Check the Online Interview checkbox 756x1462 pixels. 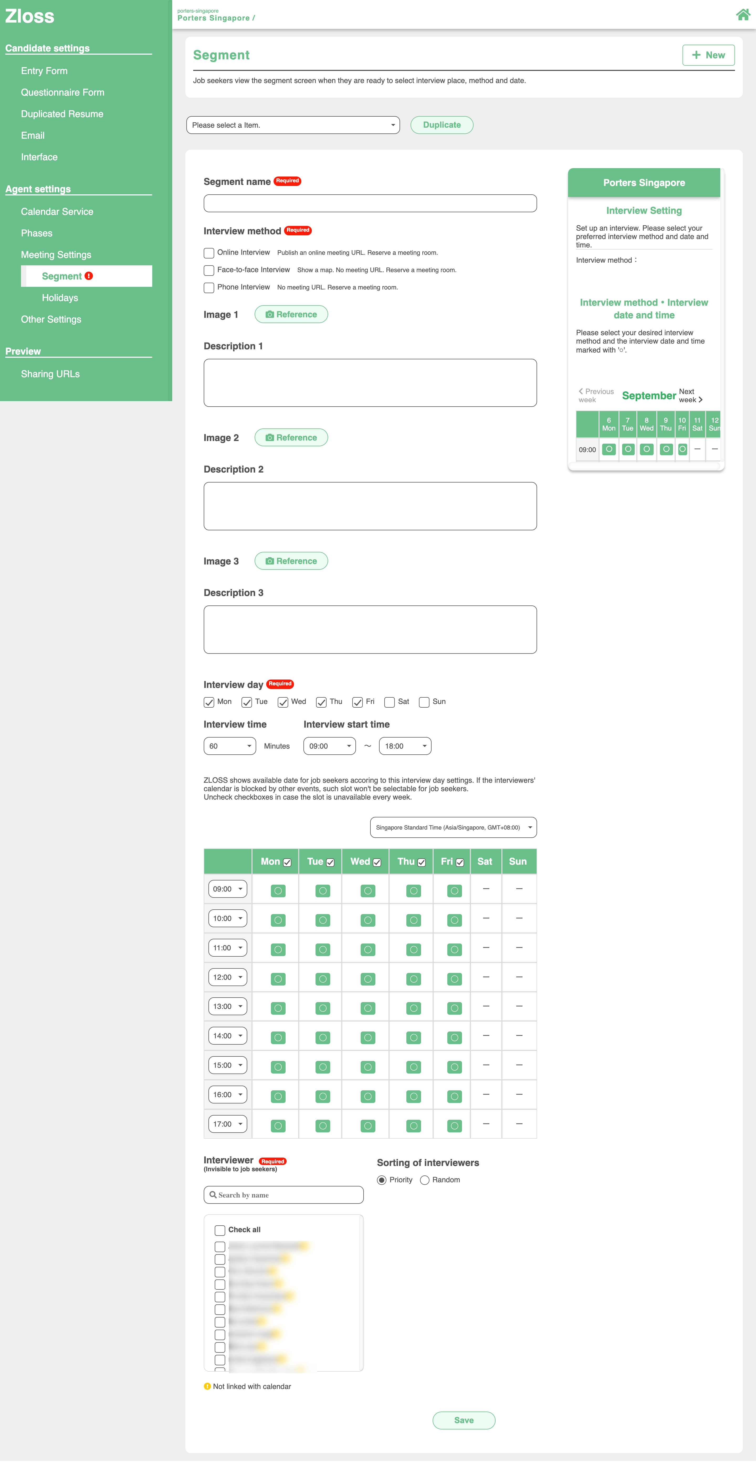[209, 253]
